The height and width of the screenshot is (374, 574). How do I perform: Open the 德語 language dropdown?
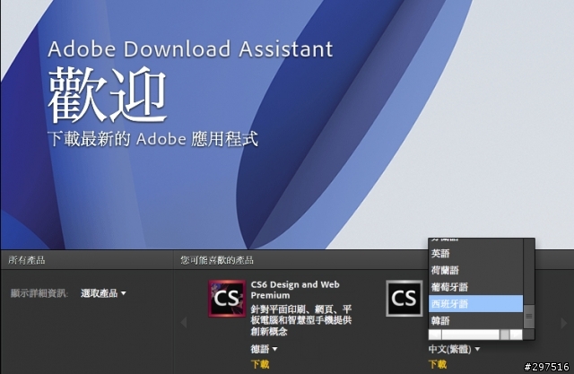pyautogui.click(x=264, y=349)
